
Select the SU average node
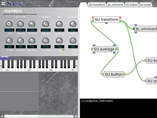104,49
